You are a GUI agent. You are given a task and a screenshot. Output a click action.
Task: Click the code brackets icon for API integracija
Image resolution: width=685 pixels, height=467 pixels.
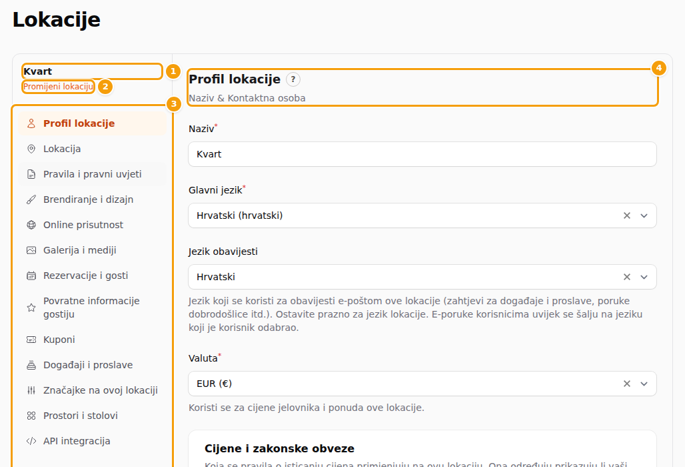tap(31, 441)
